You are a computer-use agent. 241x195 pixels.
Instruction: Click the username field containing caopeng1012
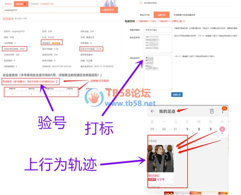[51, 10]
